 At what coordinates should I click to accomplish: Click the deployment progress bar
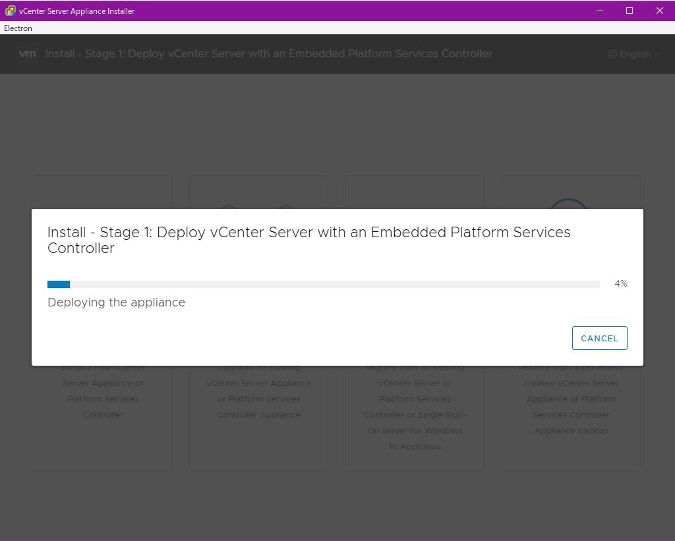coord(323,284)
